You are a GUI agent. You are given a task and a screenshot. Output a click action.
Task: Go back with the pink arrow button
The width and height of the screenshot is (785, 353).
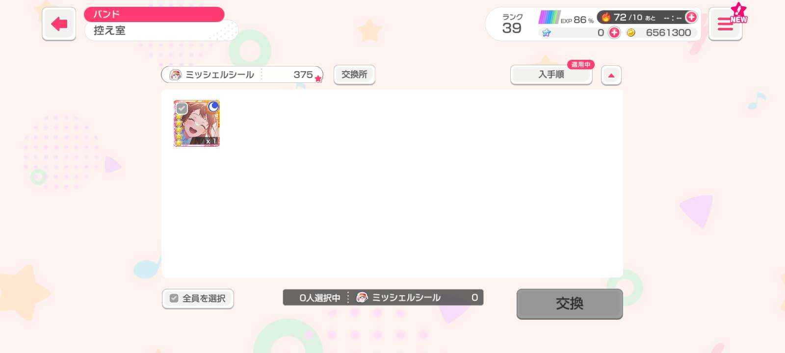(59, 24)
